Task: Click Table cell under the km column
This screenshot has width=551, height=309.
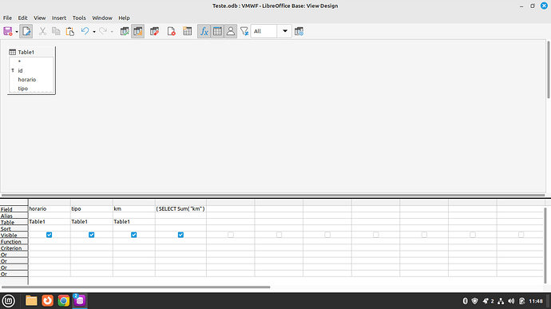Action: (134, 222)
